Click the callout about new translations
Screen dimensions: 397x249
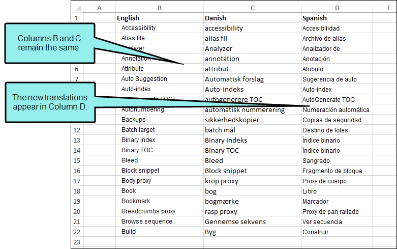(50, 102)
